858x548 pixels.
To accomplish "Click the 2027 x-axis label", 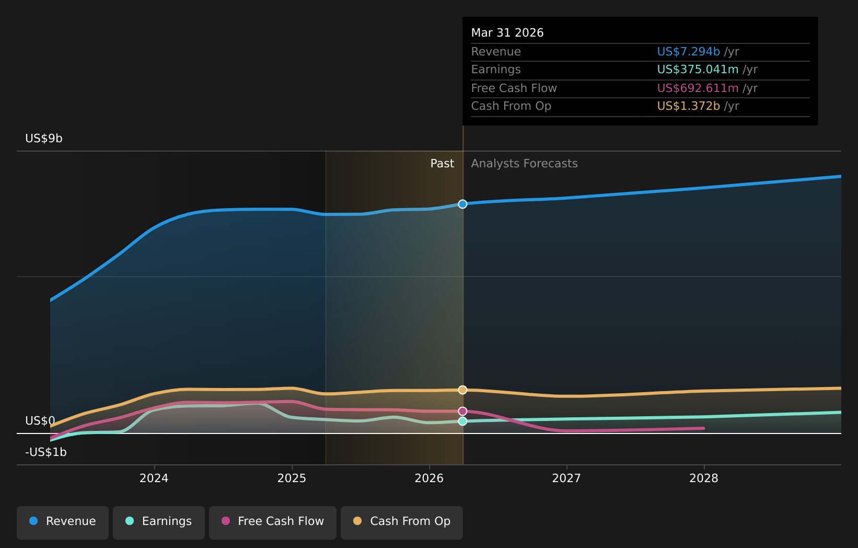I will tap(566, 478).
